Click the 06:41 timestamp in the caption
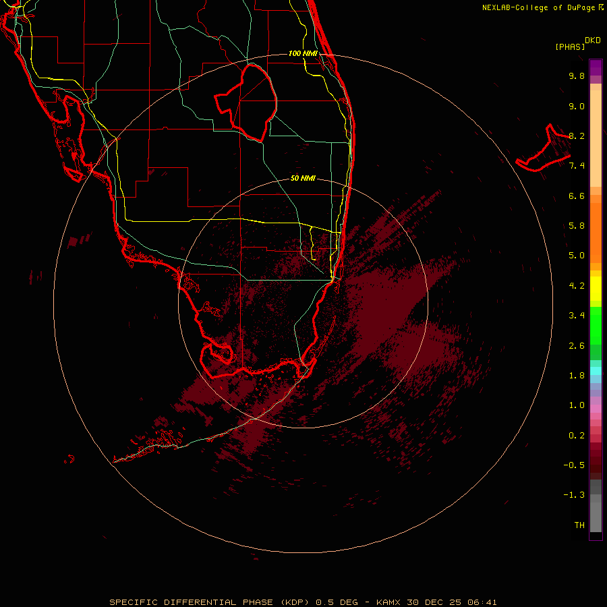This screenshot has height=607, width=607. (482, 602)
